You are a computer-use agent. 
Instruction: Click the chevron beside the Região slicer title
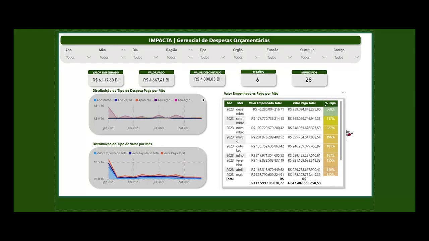click(x=190, y=50)
